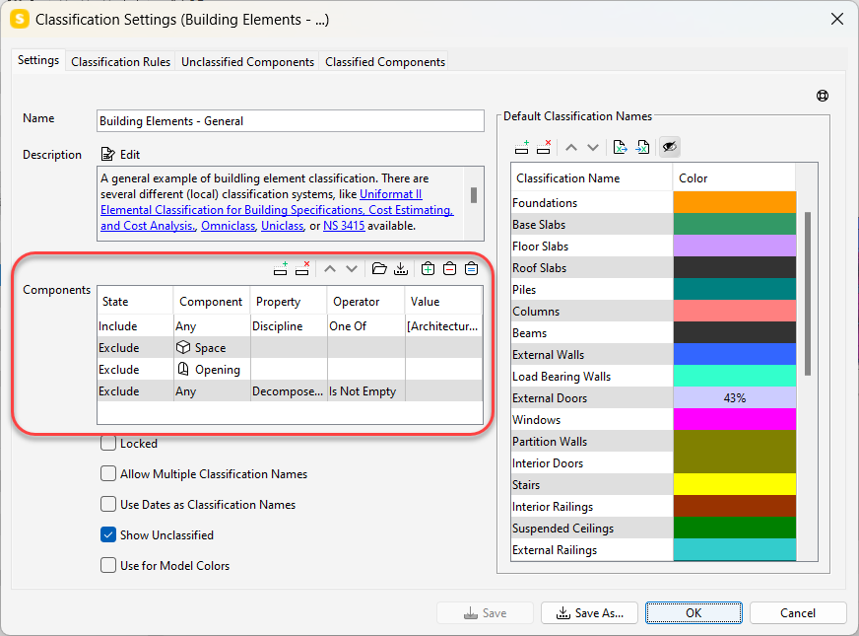This screenshot has height=636, width=859.
Task: Click the Stairs yellow color swatch
Action: (x=734, y=485)
